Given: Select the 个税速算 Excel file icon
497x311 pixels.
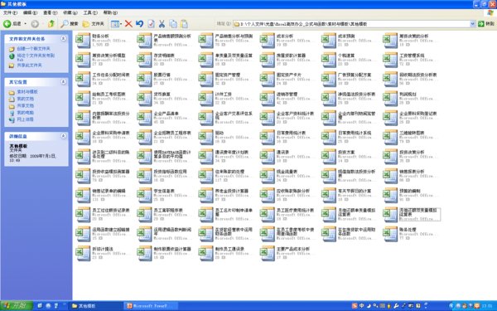Looking at the screenshot, I should pyautogui.click(x=329, y=60).
